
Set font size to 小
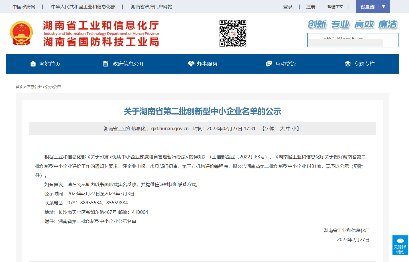pos(294,129)
